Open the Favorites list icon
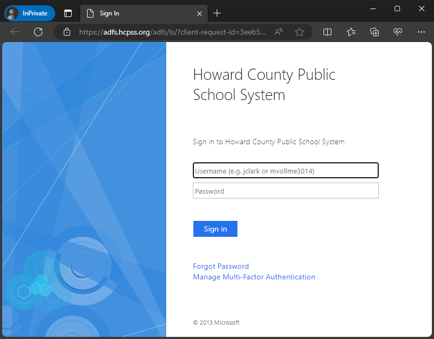 coord(351,32)
